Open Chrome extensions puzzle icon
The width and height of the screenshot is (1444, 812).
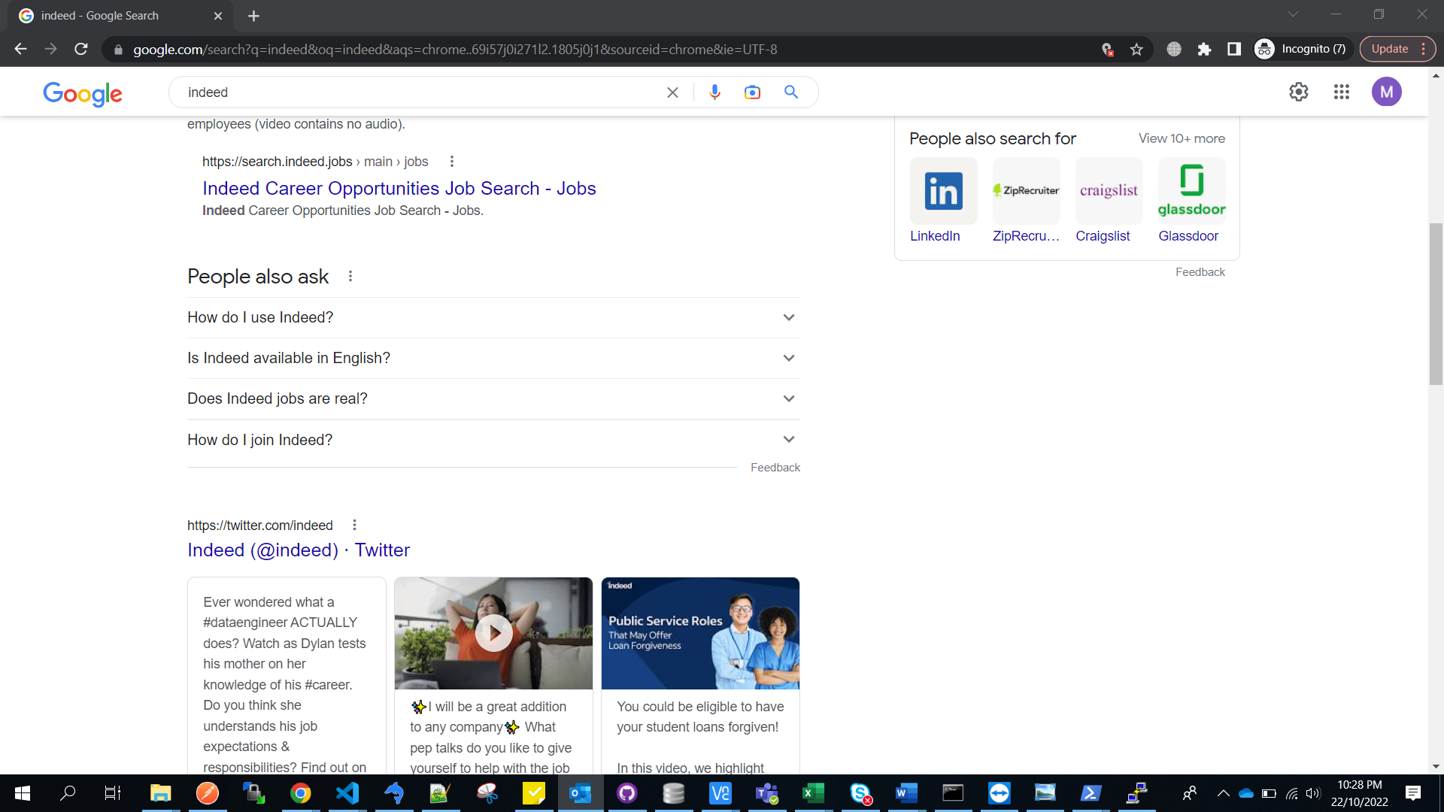[1204, 50]
